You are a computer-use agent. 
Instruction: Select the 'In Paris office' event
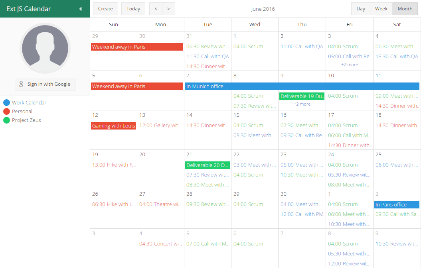click(397, 205)
